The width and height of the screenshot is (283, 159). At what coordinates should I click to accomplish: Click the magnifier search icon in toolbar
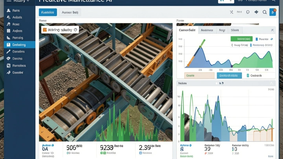coord(265,12)
